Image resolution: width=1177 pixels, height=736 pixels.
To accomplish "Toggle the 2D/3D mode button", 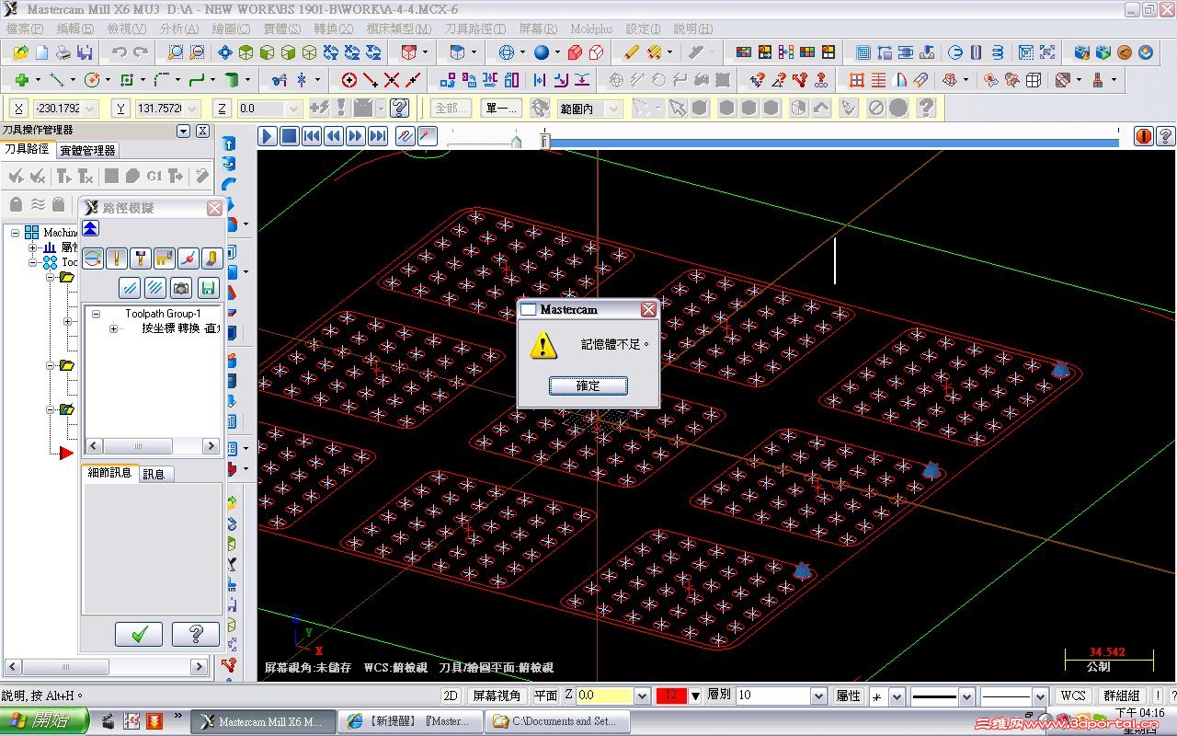I will coord(451,696).
